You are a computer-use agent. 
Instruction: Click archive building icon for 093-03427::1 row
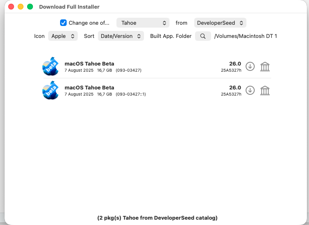pos(265,90)
